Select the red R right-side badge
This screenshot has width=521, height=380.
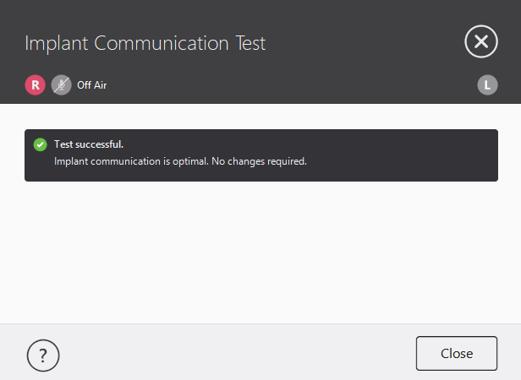[35, 84]
